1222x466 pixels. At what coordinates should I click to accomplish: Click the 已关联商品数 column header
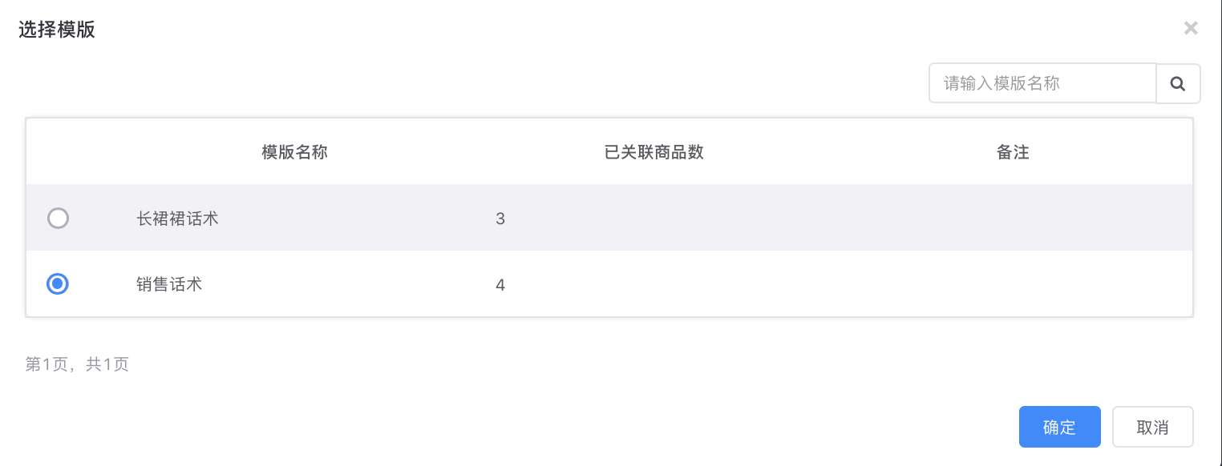pyautogui.click(x=653, y=152)
